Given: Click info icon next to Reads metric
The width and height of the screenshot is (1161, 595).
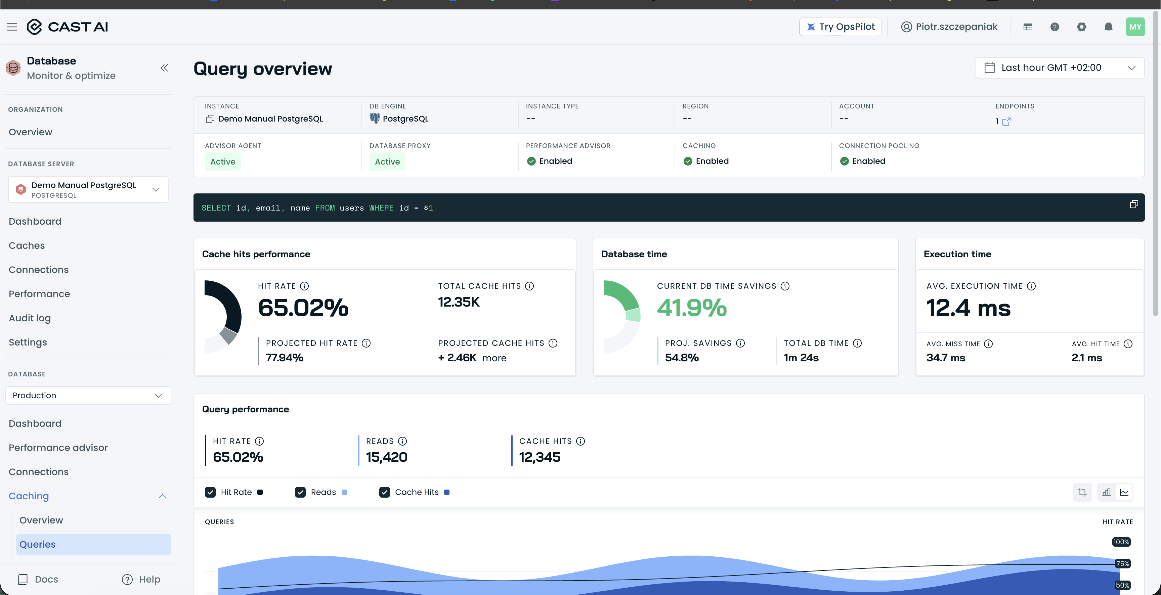Looking at the screenshot, I should tap(402, 442).
